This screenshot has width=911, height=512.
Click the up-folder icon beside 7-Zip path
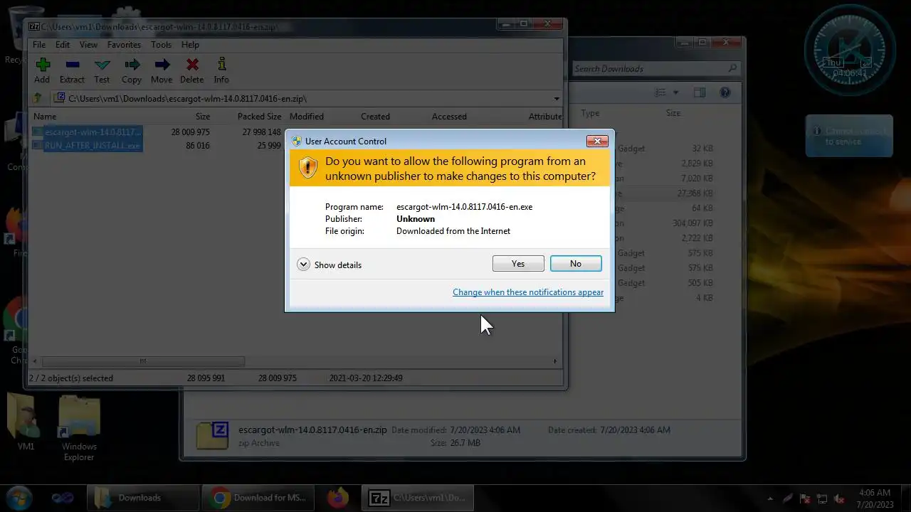tap(37, 99)
